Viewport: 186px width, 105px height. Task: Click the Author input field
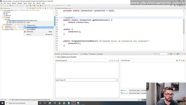(x=137, y=90)
